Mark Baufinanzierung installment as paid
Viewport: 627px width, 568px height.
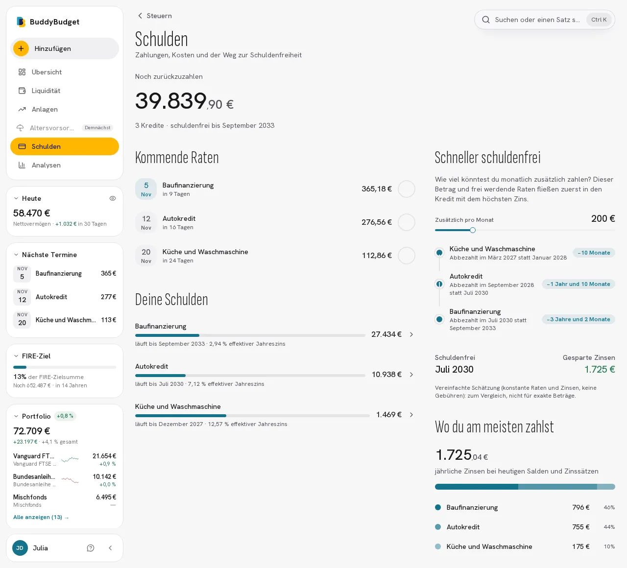407,189
